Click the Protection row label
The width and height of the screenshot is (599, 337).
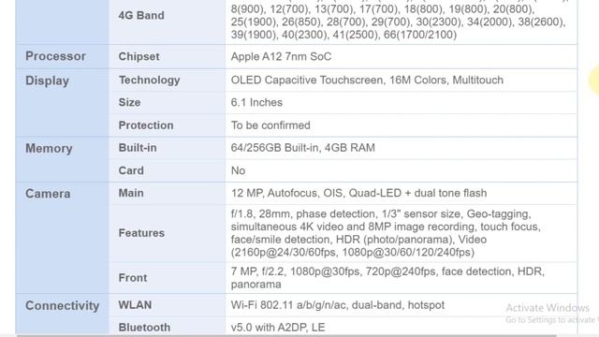click(x=146, y=125)
